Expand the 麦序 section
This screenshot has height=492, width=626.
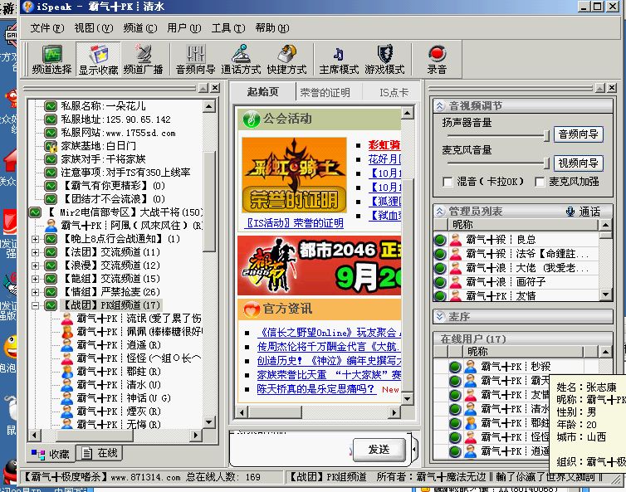(439, 317)
